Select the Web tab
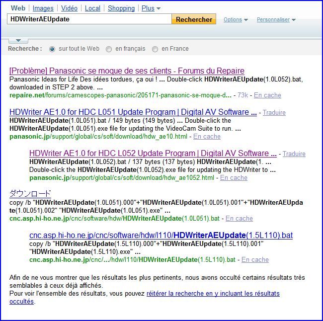Image resolution: width=323 pixels, height=321 pixels. (x=18, y=8)
